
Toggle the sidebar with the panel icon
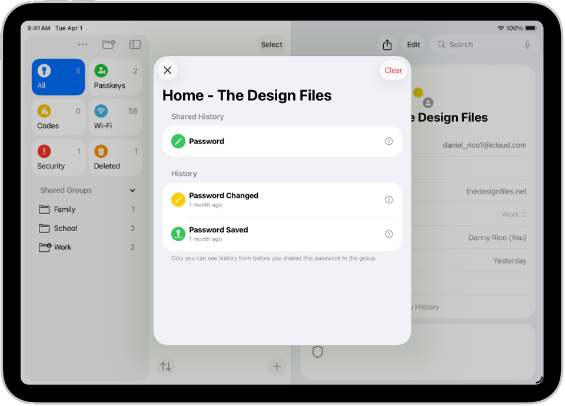tap(135, 44)
